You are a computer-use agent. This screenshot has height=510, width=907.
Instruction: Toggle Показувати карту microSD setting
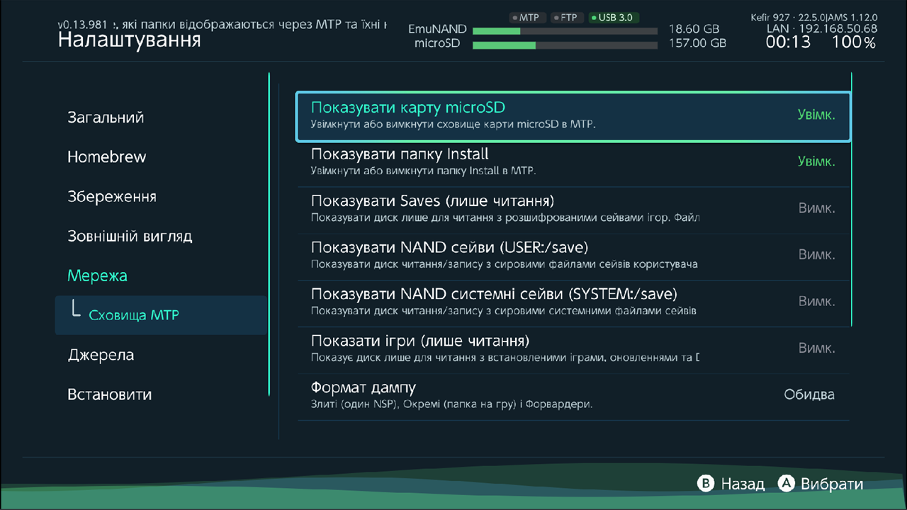[x=573, y=117]
